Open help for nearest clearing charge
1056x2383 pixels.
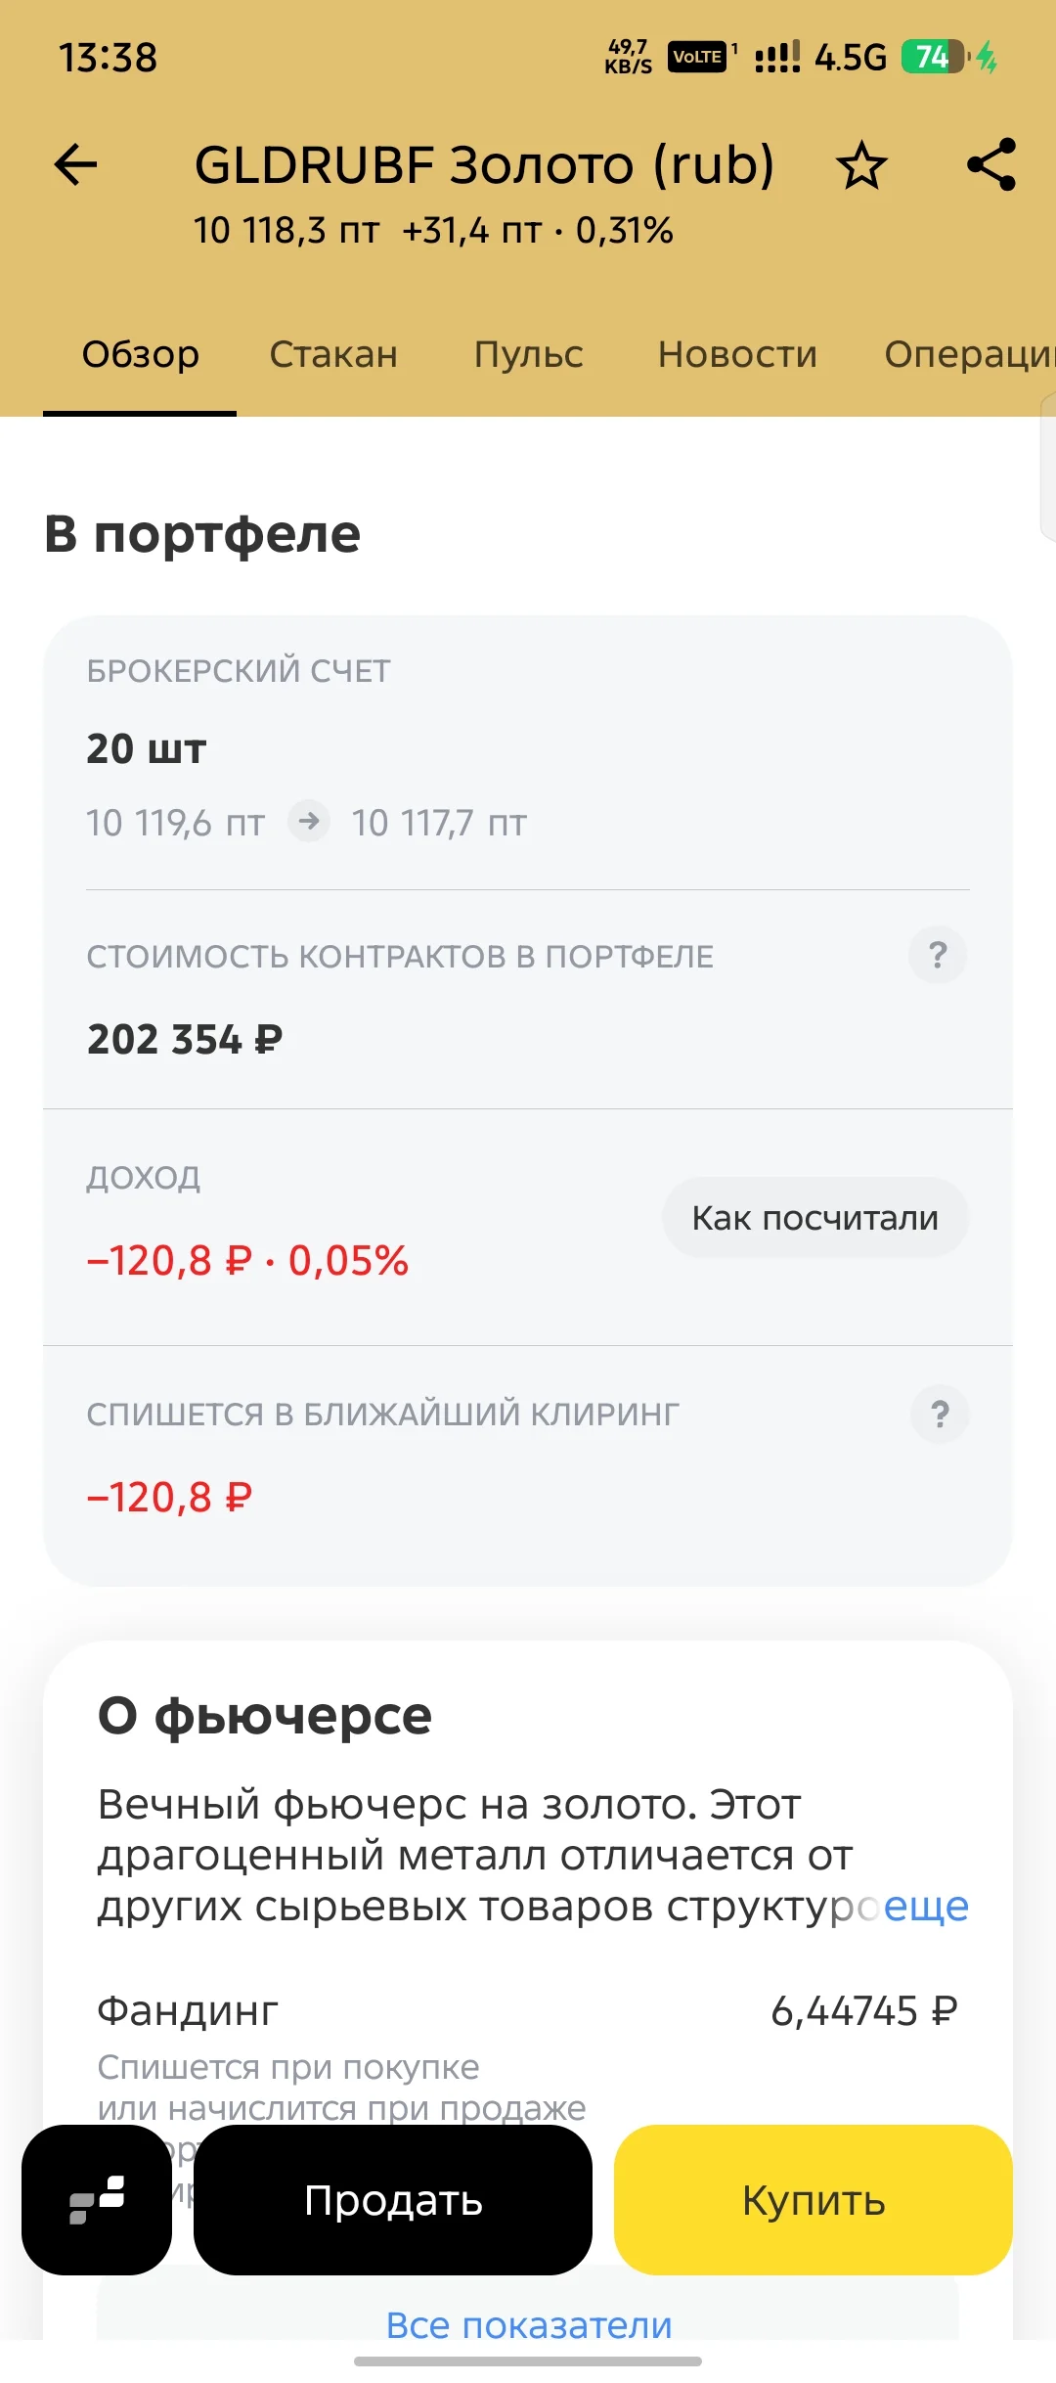[x=940, y=1414]
